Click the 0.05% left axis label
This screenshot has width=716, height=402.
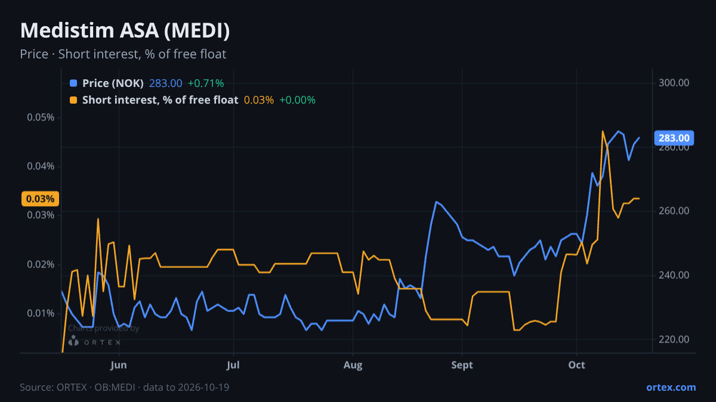point(41,117)
